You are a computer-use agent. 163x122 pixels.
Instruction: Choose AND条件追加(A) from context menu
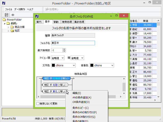coord(82,98)
